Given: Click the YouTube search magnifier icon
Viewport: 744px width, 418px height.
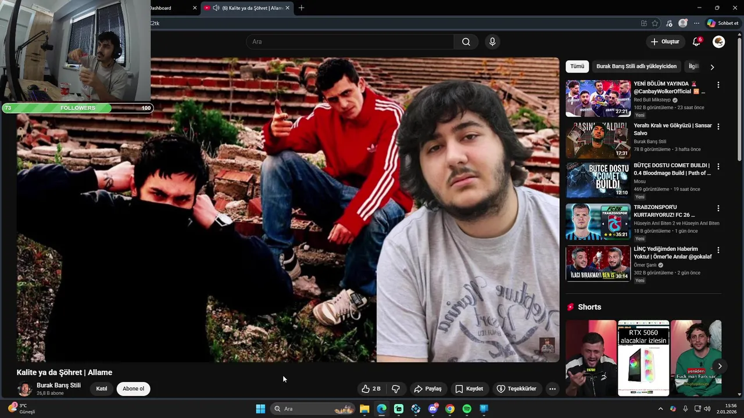Looking at the screenshot, I should (466, 42).
